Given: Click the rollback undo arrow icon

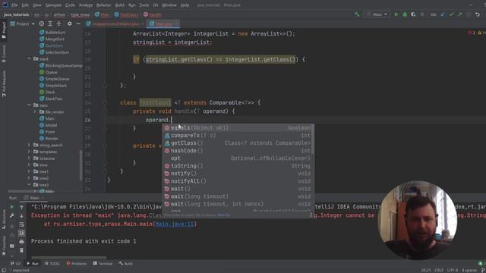Looking at the screenshot, I should [x=478, y=14].
